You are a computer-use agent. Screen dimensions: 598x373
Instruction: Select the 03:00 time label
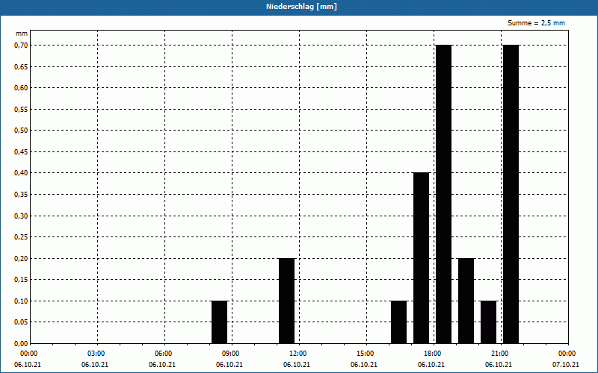coord(96,354)
